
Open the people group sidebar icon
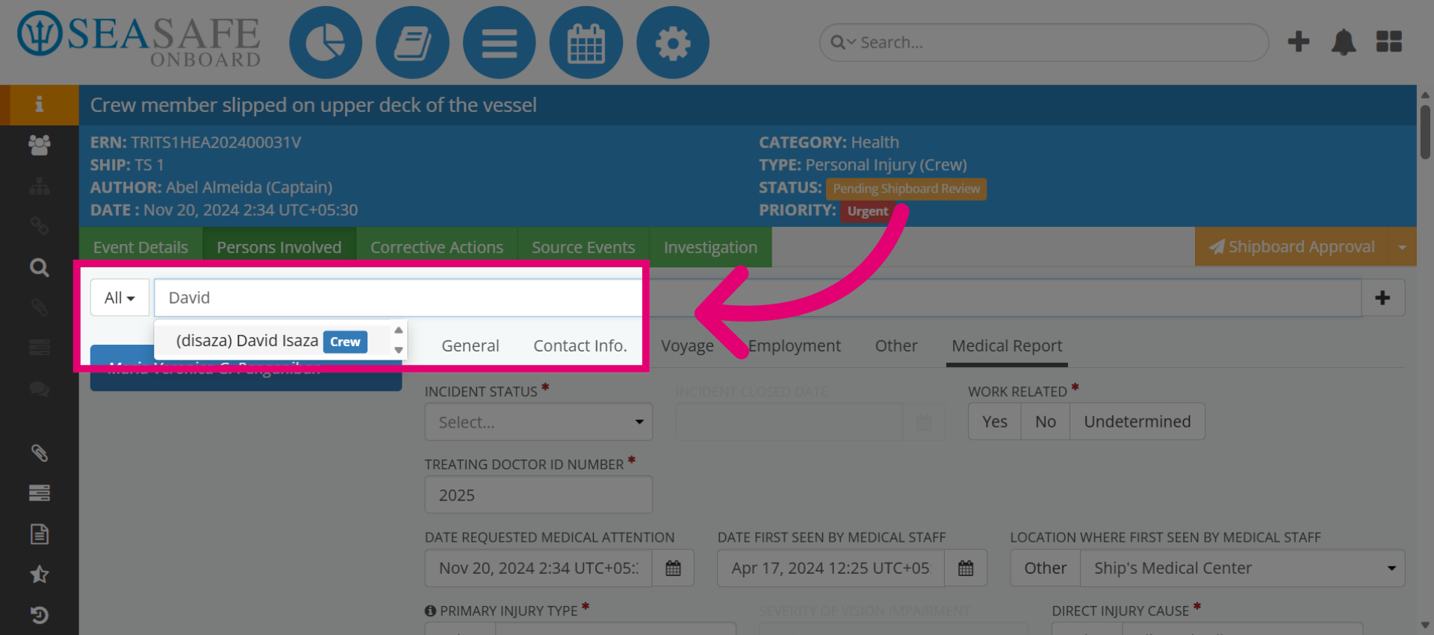point(39,145)
